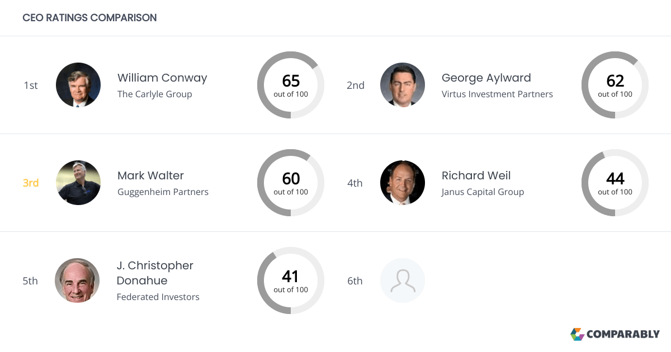Click the CEO Ratings Comparison heading
The image size is (671, 352).
click(x=89, y=17)
